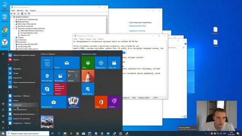
Task: Open the Office tile
Action: [101, 102]
